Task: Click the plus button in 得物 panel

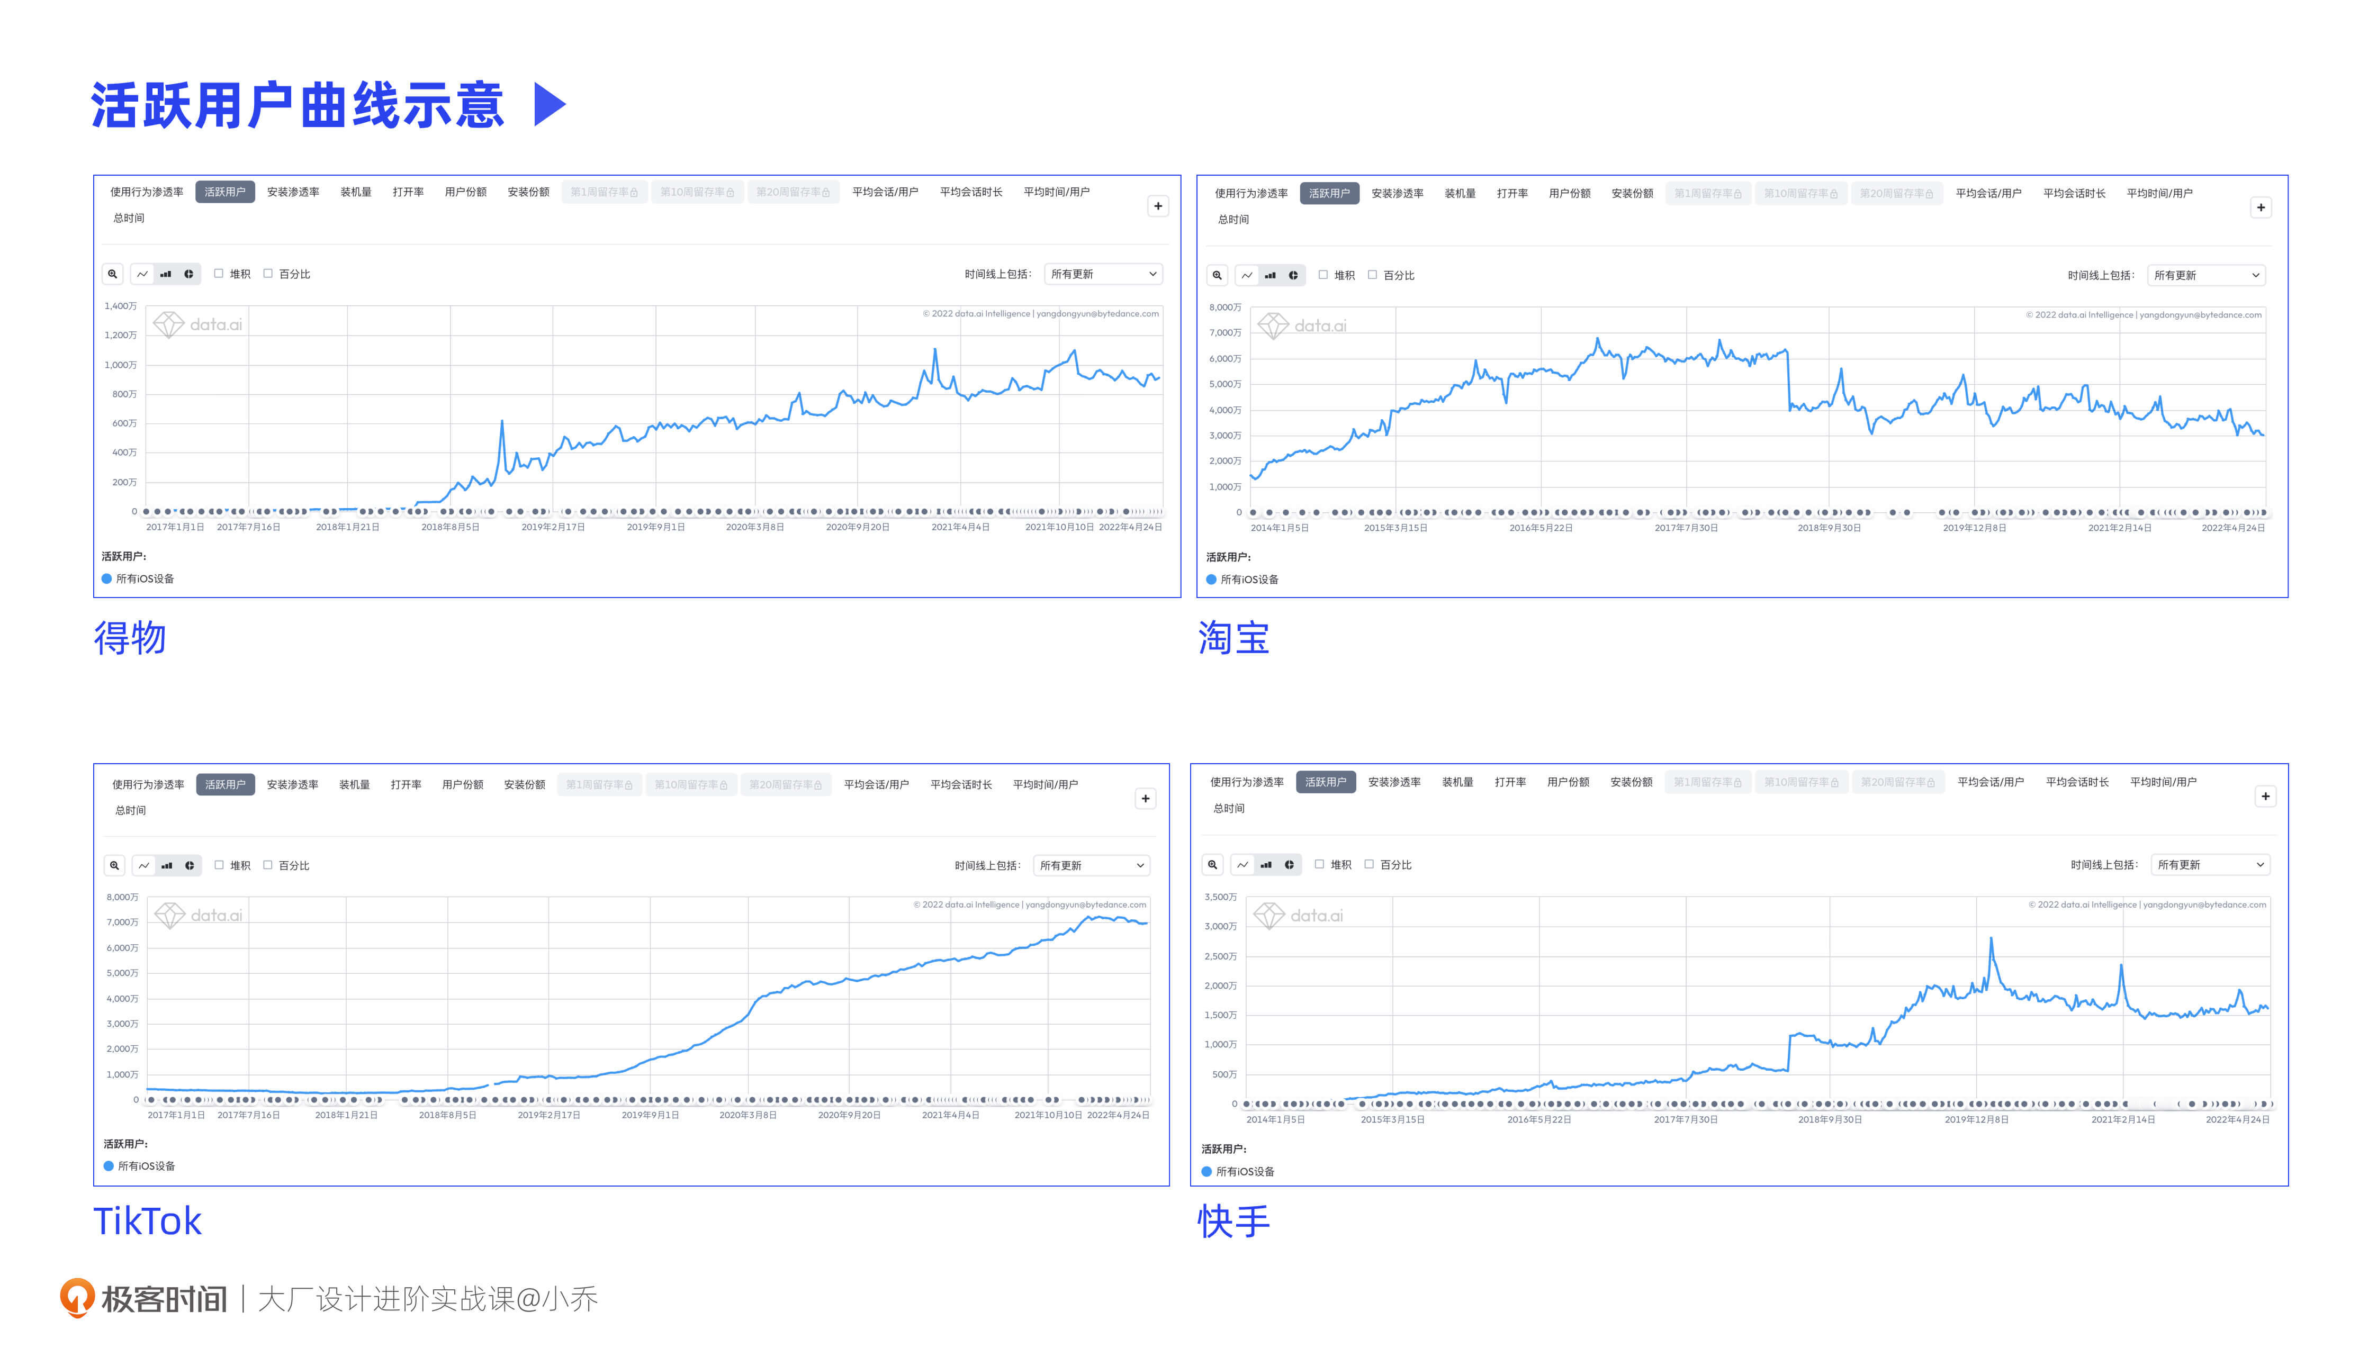Action: pos(1157,206)
